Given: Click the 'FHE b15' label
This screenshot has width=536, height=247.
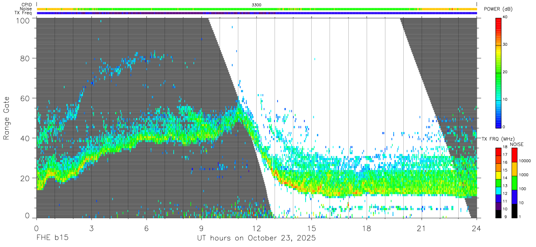Looking at the screenshot, I should 52,238.
